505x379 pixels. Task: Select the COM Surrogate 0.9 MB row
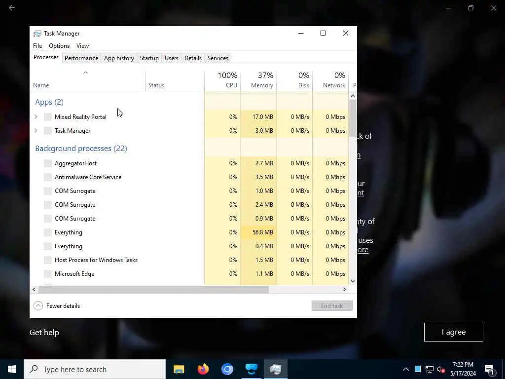(189, 219)
